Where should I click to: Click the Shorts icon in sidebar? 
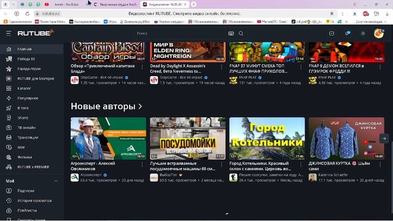click(x=9, y=118)
